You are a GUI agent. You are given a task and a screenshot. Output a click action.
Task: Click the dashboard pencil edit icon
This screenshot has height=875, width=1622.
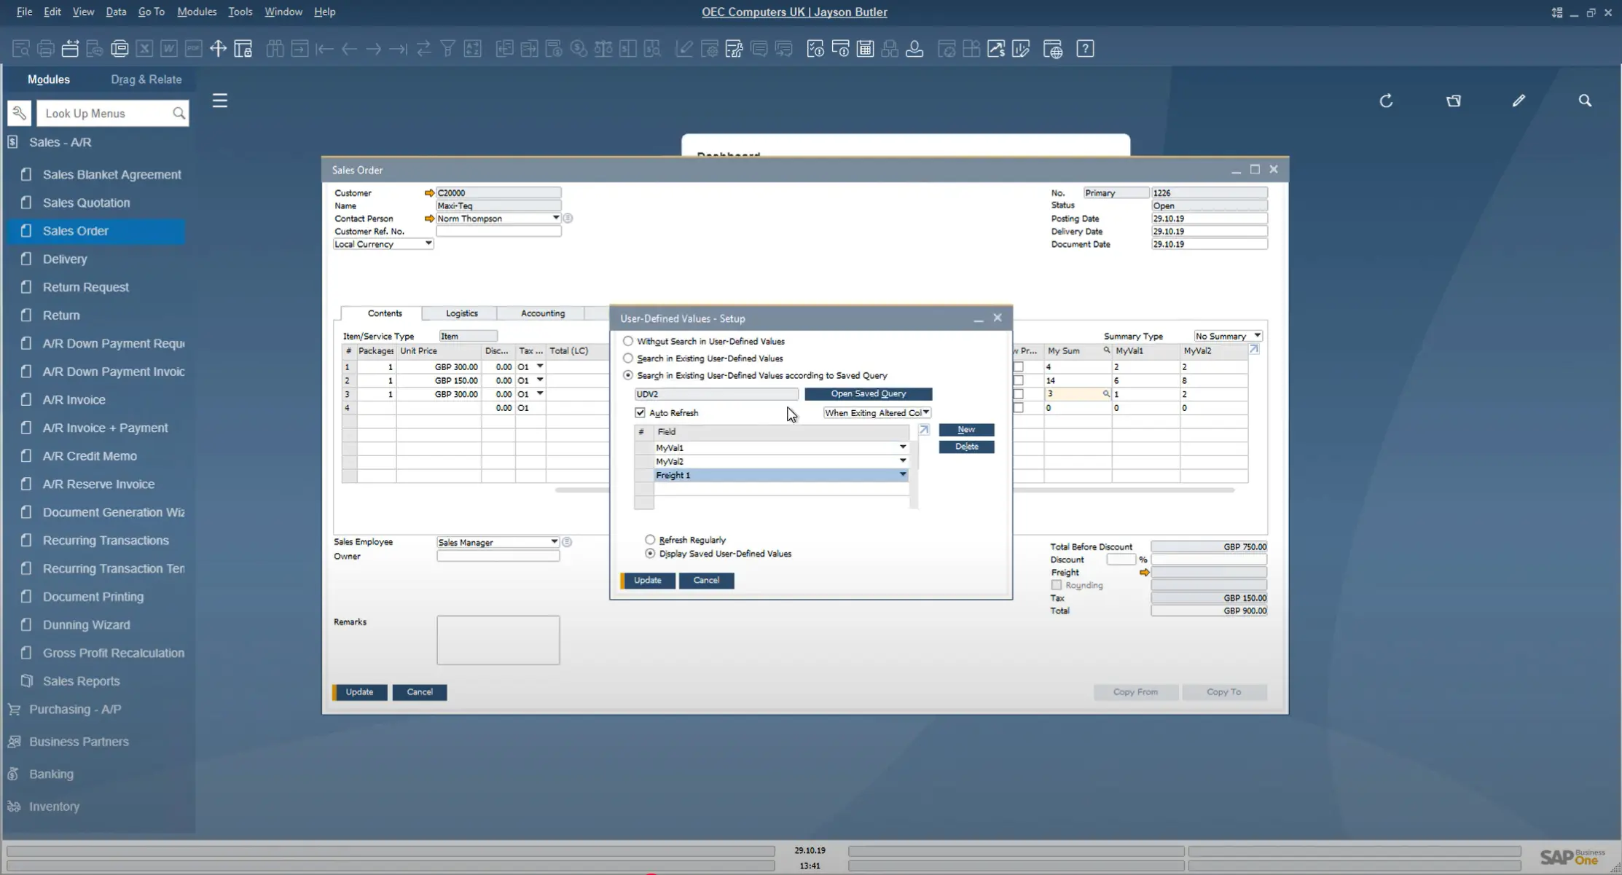click(x=1519, y=101)
